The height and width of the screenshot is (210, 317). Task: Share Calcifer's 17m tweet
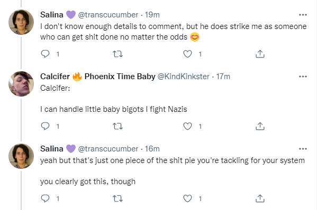(260, 126)
